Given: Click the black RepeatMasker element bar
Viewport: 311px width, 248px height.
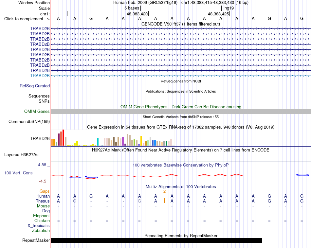Looking at the screenshot, I should click(x=156, y=240).
